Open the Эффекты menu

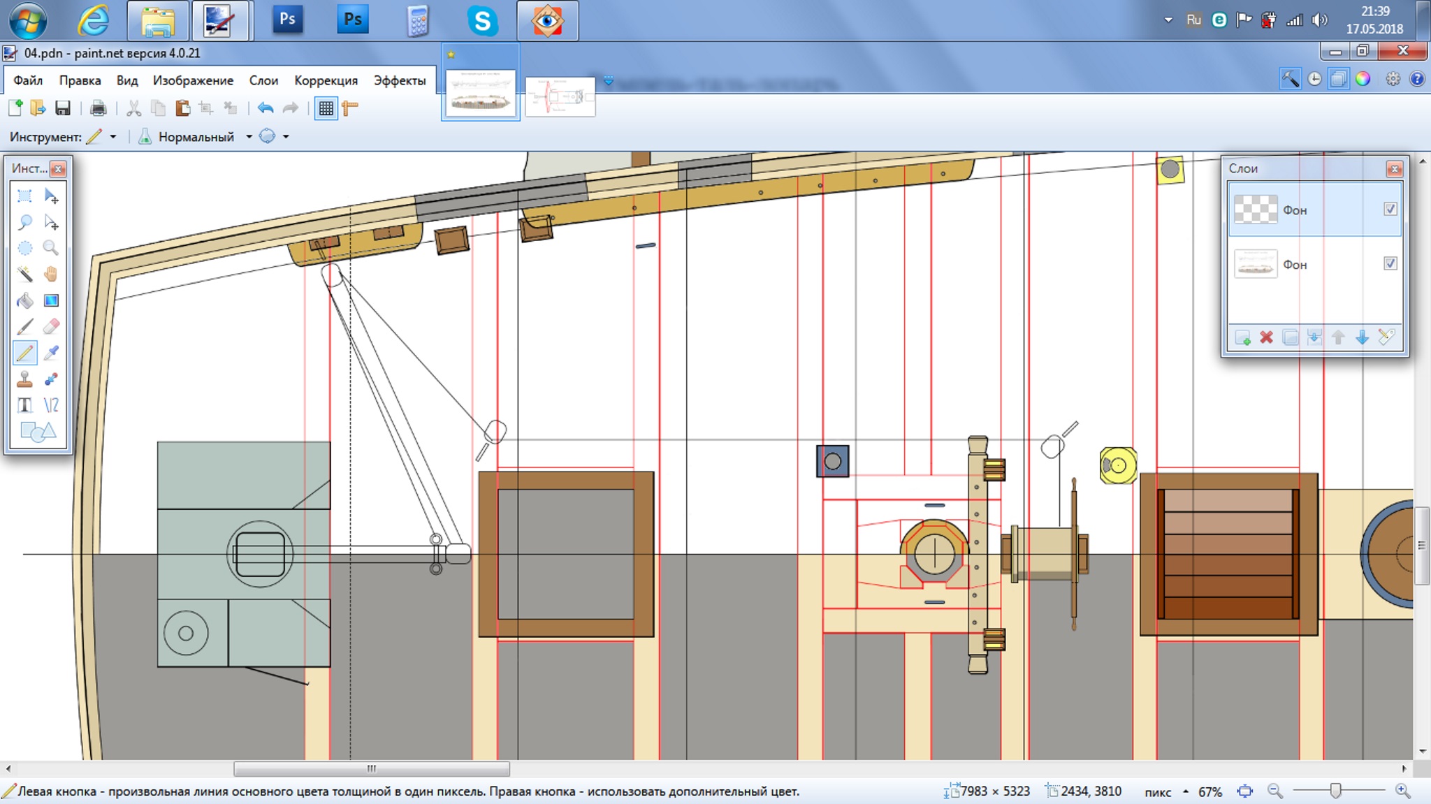[x=400, y=80]
